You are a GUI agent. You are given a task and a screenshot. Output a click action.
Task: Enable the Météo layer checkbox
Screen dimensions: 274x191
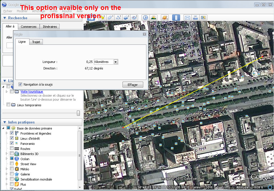click(12, 169)
